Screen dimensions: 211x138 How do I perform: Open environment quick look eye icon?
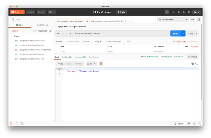coord(193,19)
